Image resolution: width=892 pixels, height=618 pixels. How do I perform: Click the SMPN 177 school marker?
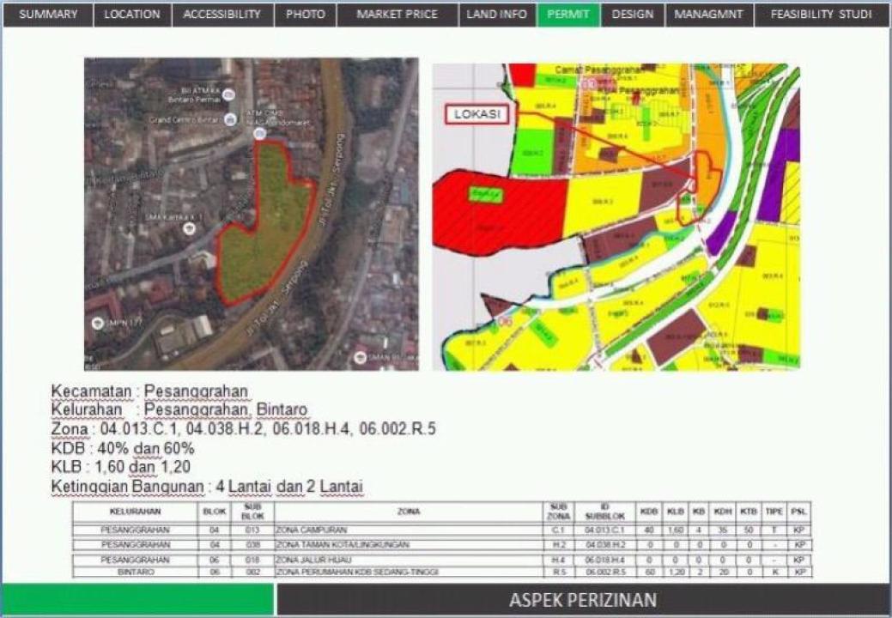(98, 324)
